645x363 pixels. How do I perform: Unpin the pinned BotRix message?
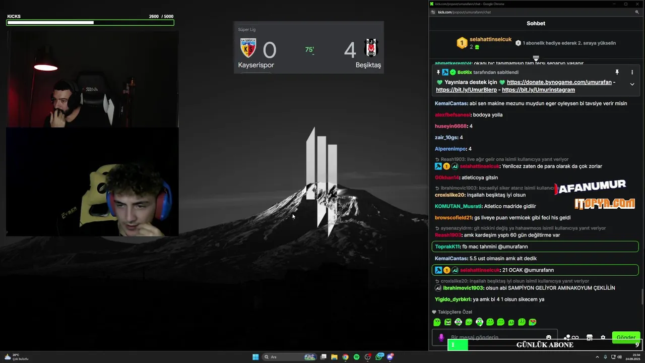pos(617,73)
